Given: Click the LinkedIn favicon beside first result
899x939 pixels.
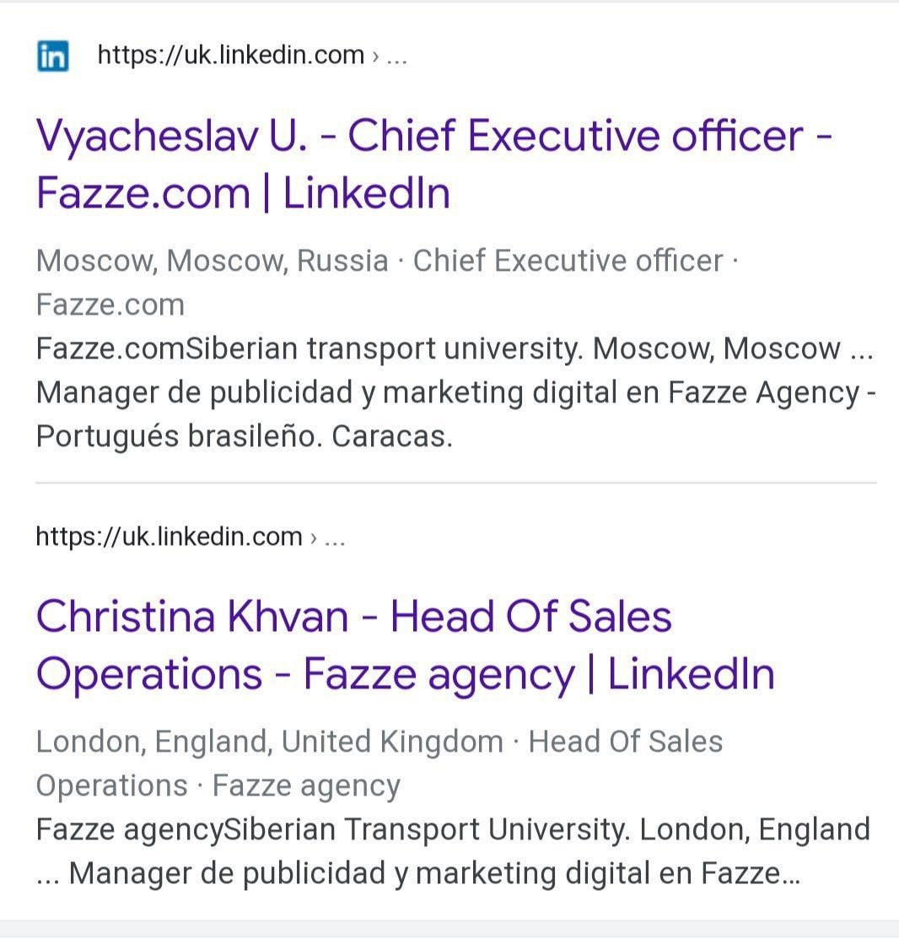Looking at the screenshot, I should [x=52, y=57].
